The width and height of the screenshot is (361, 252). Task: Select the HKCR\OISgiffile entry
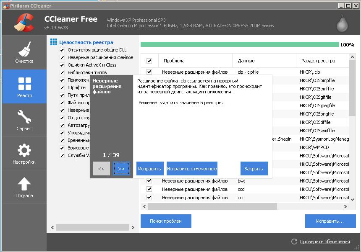point(315,97)
